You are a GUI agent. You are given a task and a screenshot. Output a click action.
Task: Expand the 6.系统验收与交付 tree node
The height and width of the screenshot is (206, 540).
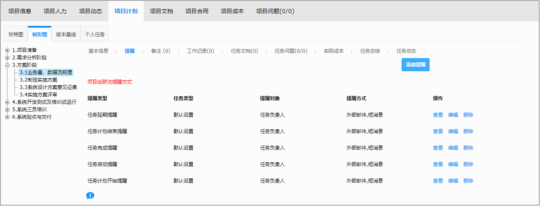pos(7,117)
